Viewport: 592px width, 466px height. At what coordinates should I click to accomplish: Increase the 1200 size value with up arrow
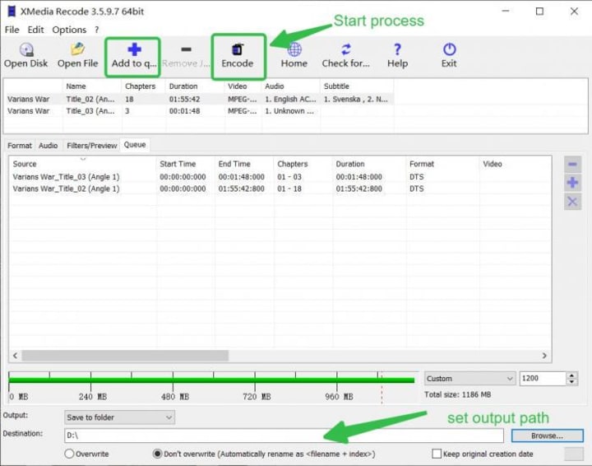click(572, 375)
